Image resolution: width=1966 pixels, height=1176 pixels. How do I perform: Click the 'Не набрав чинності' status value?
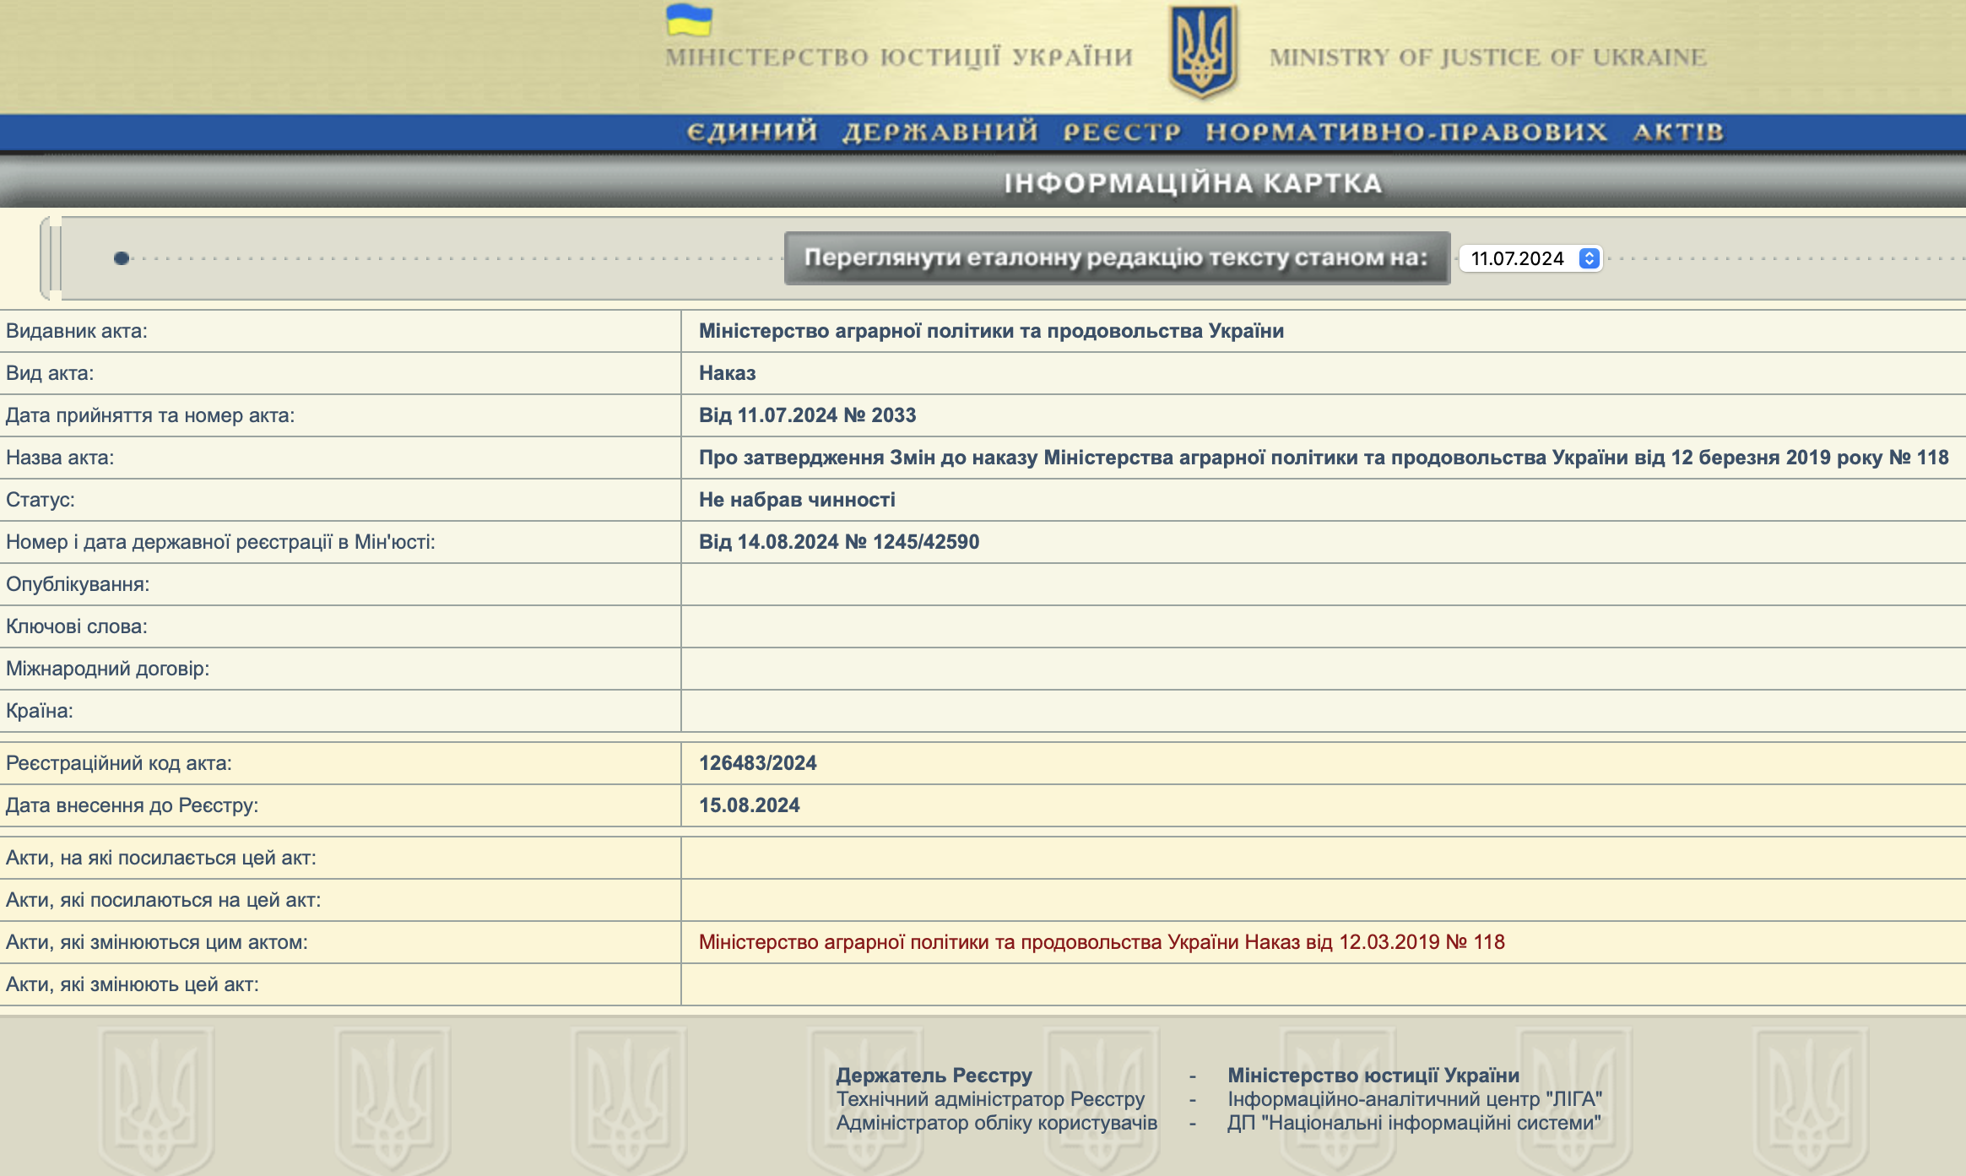(796, 500)
